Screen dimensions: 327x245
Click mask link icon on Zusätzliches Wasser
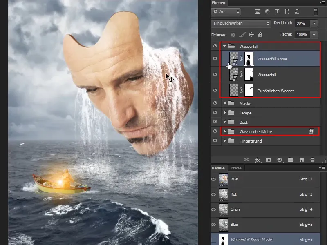coord(241,90)
